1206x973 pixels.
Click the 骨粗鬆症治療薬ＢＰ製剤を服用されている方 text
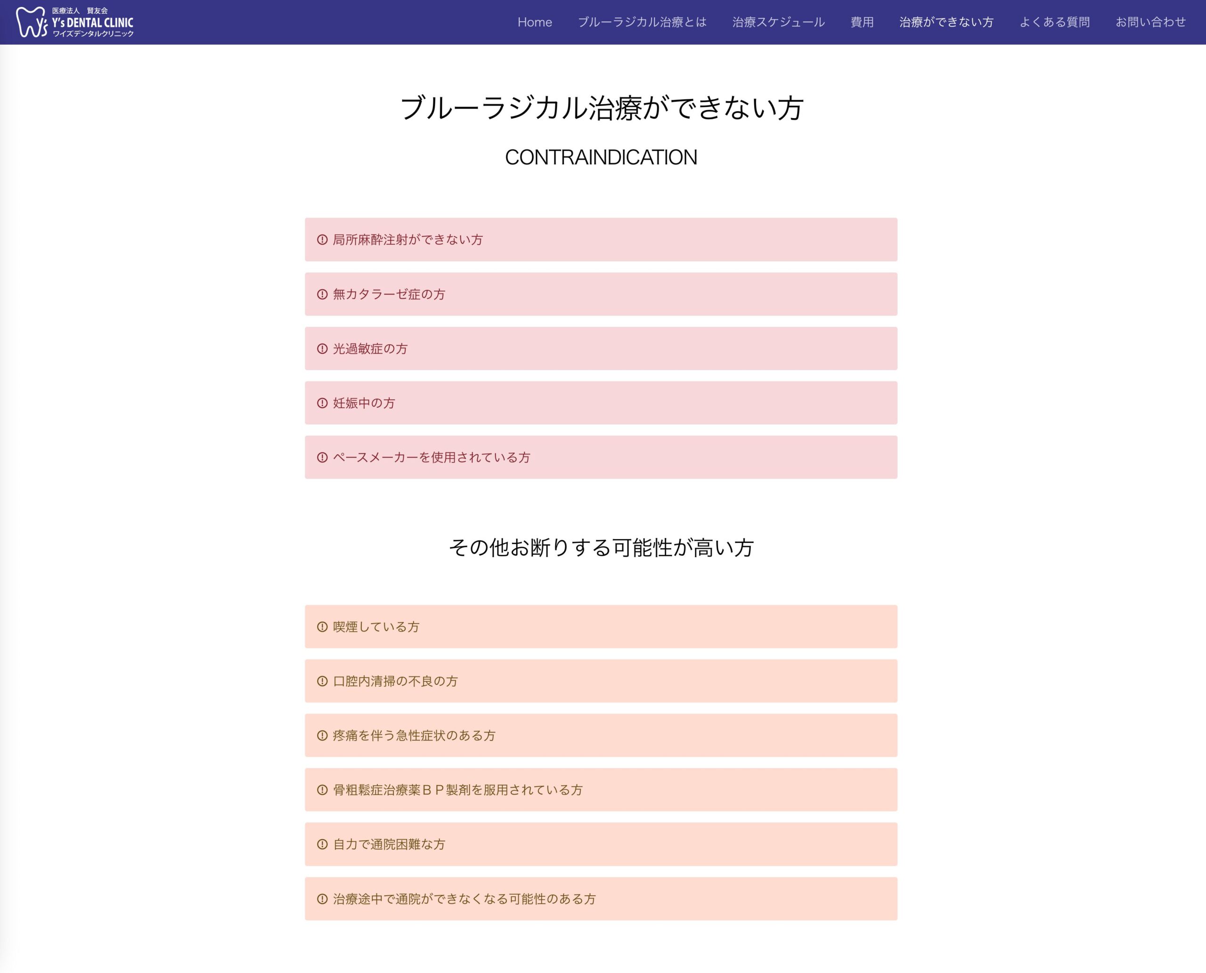coord(458,790)
